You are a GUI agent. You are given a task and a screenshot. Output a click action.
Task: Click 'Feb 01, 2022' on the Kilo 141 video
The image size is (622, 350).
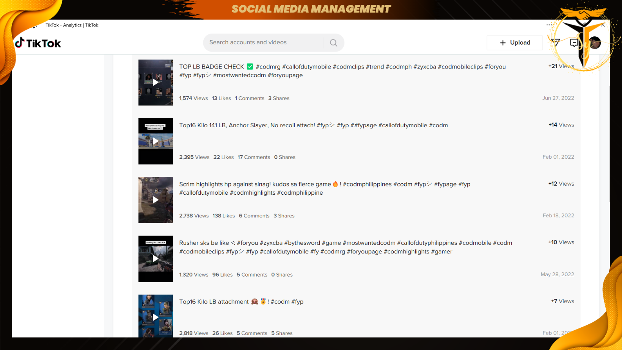tap(558, 157)
